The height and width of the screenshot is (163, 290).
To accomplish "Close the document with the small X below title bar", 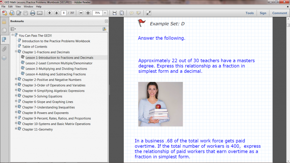I will coord(288,7).
